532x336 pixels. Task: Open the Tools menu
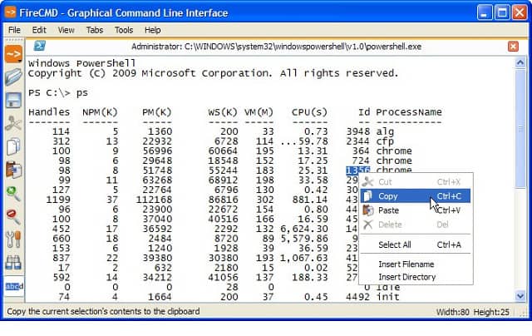pyautogui.click(x=124, y=30)
